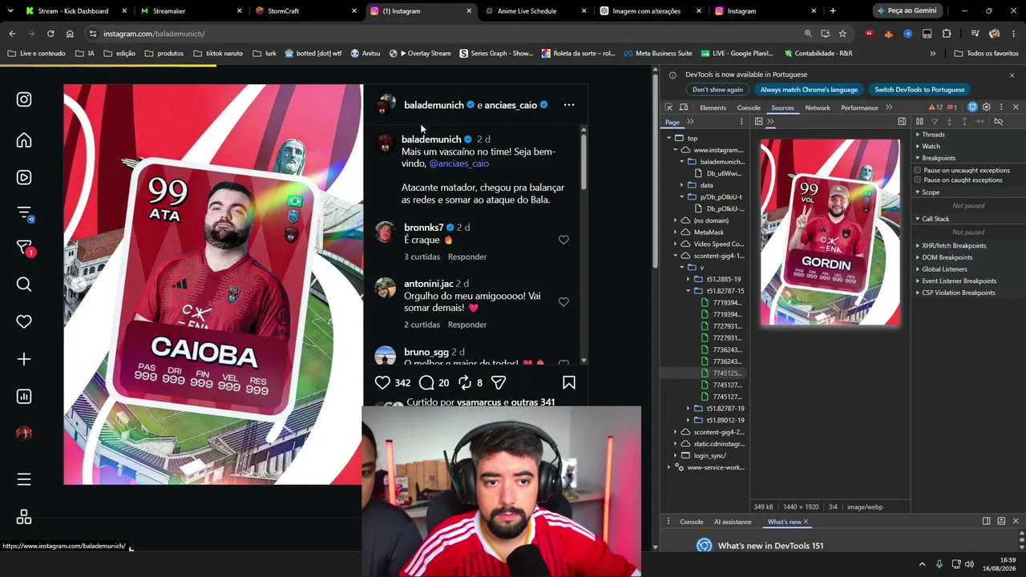Click the step over debugger button

pyautogui.click(x=935, y=122)
